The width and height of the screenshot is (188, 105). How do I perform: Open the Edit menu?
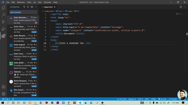13,2
